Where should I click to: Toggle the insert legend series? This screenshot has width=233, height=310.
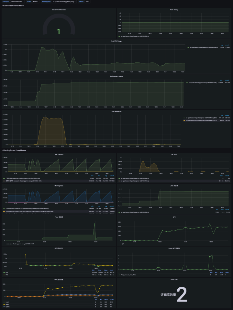pyautogui.click(x=7, y=302)
